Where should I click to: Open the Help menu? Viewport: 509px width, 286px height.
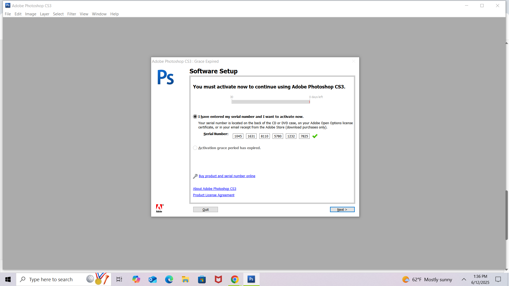pos(115,14)
